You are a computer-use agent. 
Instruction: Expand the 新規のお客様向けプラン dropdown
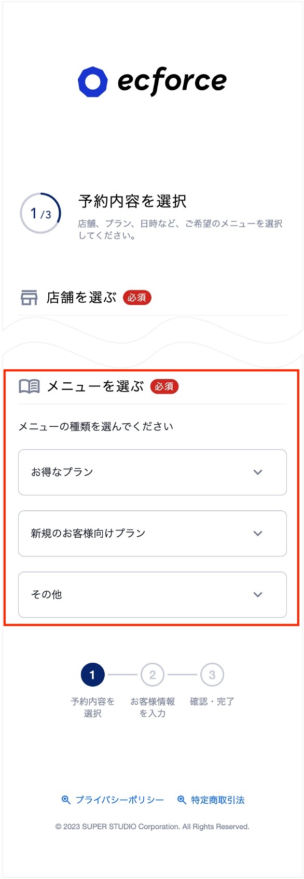pyautogui.click(x=153, y=534)
